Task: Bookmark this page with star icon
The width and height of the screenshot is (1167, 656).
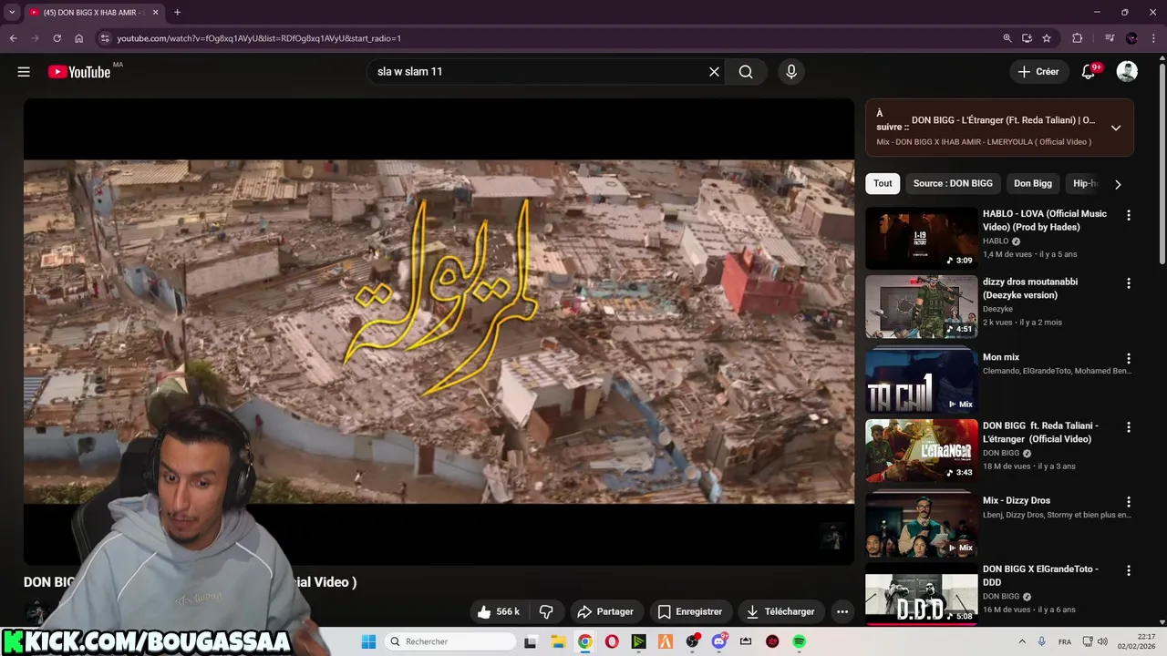Action: point(1047,38)
